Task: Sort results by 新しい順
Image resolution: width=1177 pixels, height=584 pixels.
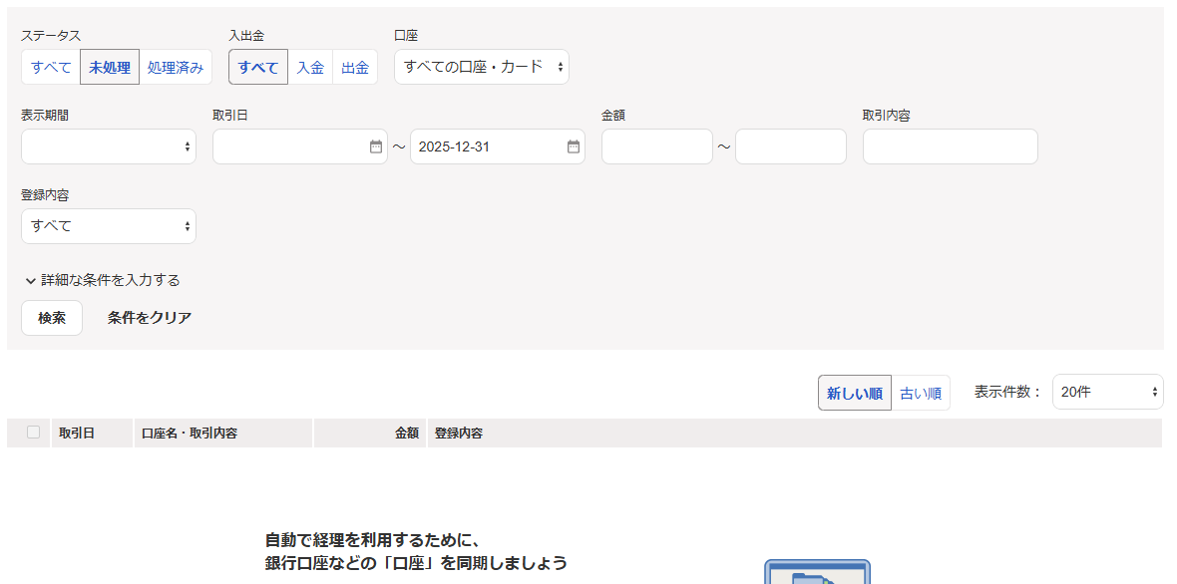Action: (854, 392)
